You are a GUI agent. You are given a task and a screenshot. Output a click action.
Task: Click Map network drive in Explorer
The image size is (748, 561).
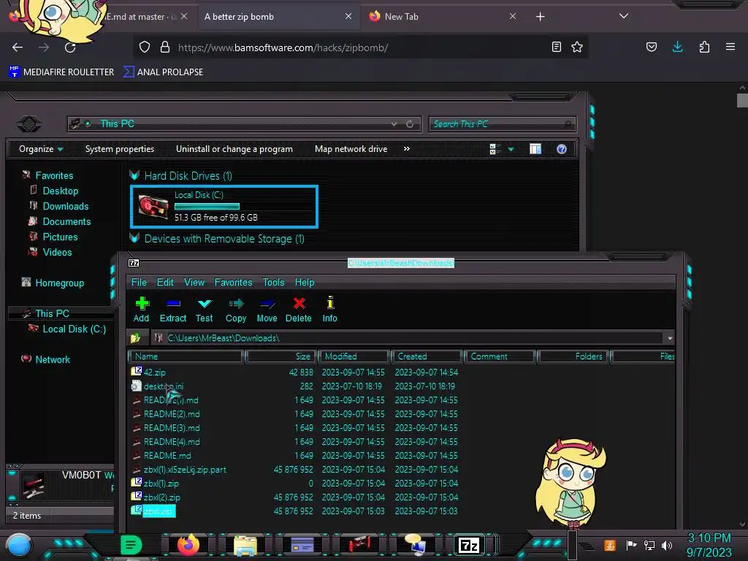coord(351,149)
